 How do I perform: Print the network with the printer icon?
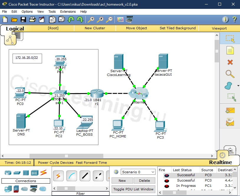(x=32, y=20)
